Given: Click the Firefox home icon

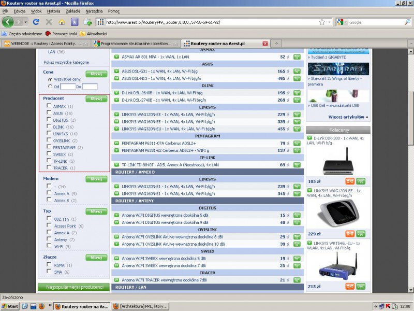Looking at the screenshot, I should click(62, 22).
